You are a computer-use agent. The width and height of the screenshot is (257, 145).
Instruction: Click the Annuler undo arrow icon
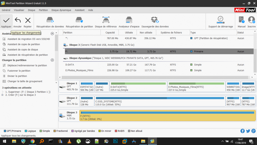pos(17,20)
